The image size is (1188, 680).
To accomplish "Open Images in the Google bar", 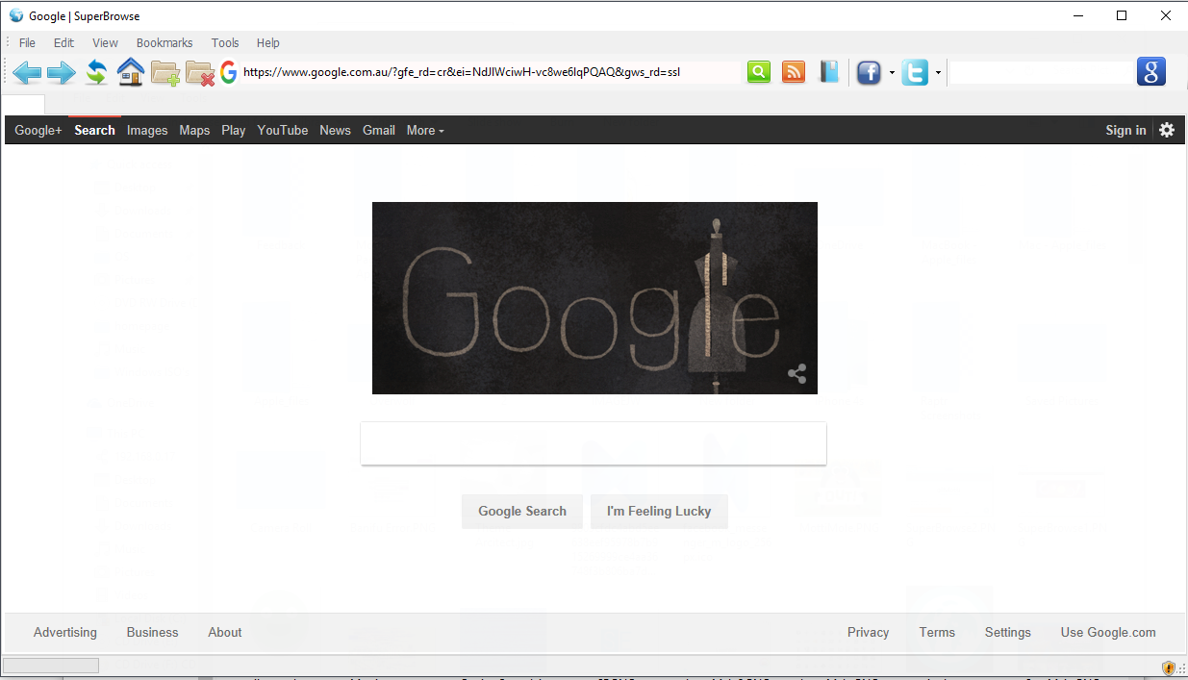I will [x=147, y=130].
